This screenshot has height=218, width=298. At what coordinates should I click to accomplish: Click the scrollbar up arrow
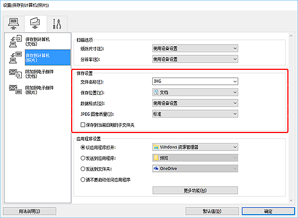click(x=291, y=36)
